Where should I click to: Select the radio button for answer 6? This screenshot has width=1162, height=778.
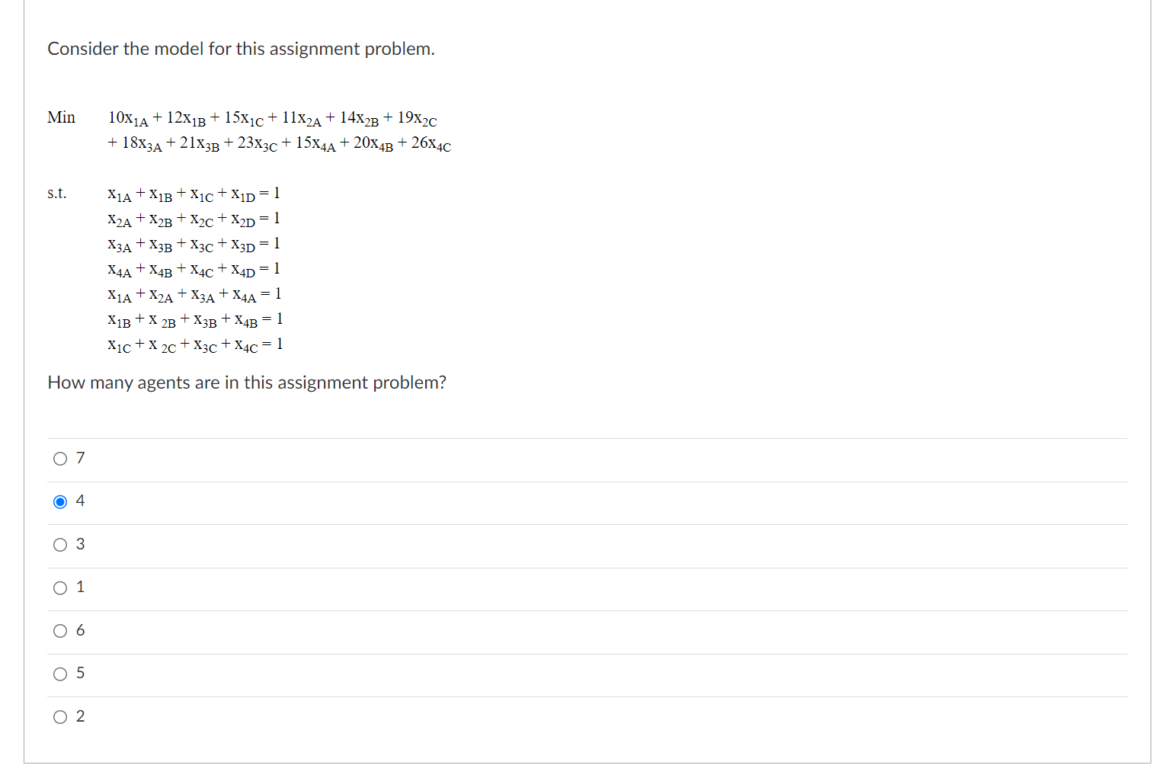pos(59,630)
